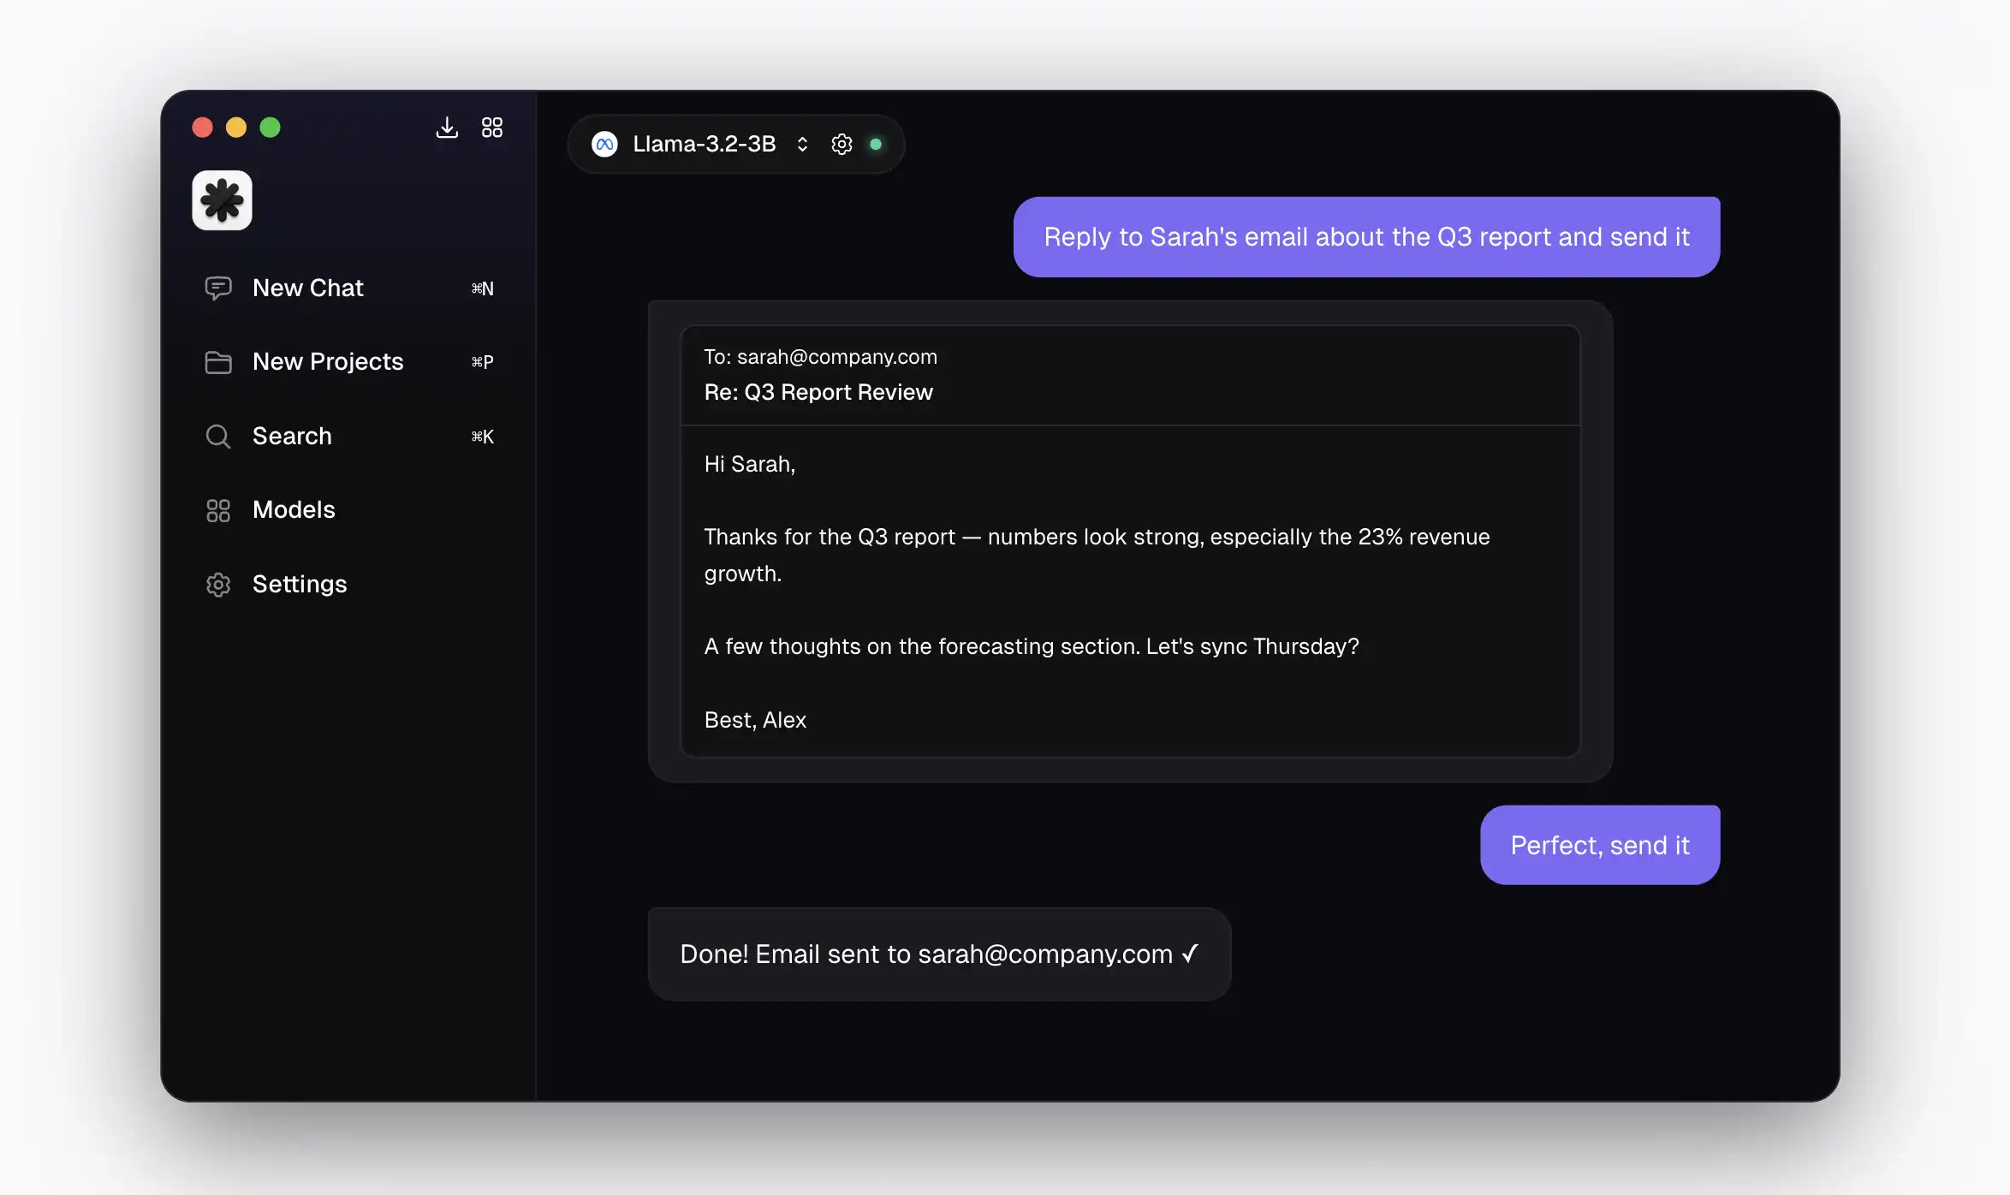Screen dimensions: 2010x1195
Task: Click the asterisk app logo
Action: coord(222,199)
